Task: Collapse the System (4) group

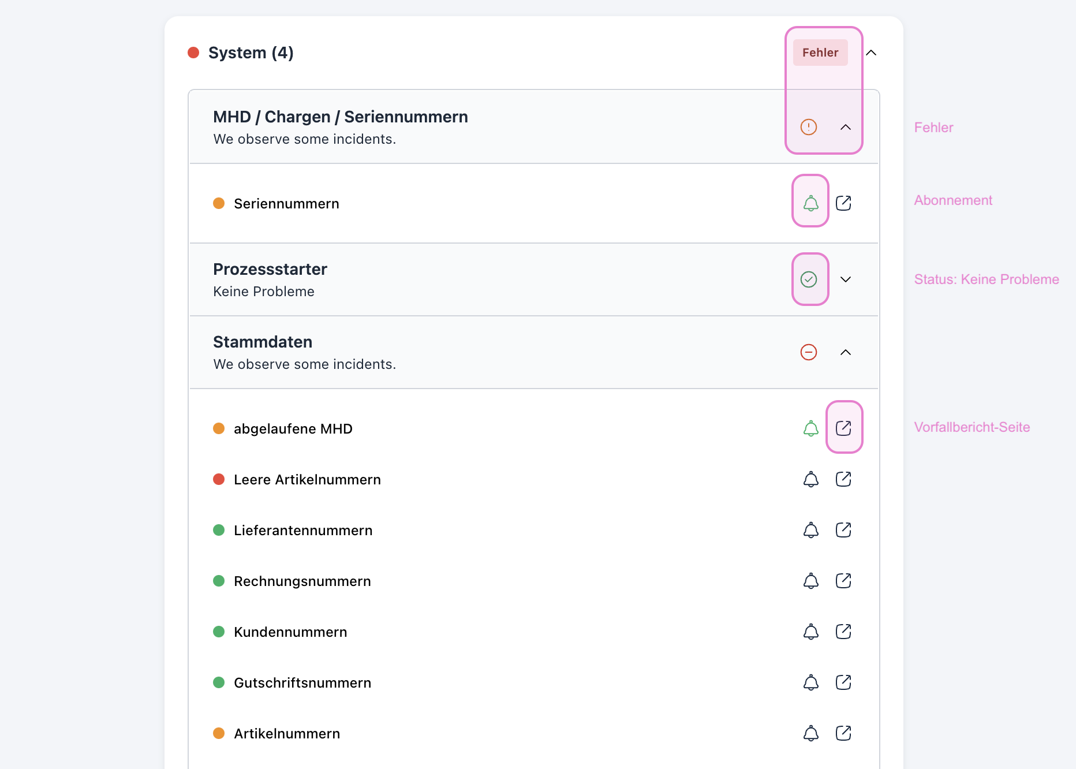Action: tap(871, 53)
